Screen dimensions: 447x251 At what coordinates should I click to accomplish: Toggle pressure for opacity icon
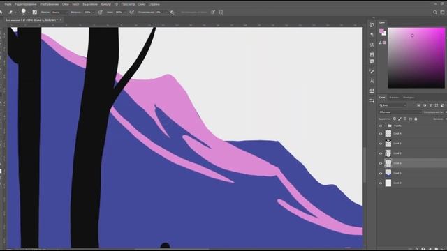[101, 13]
